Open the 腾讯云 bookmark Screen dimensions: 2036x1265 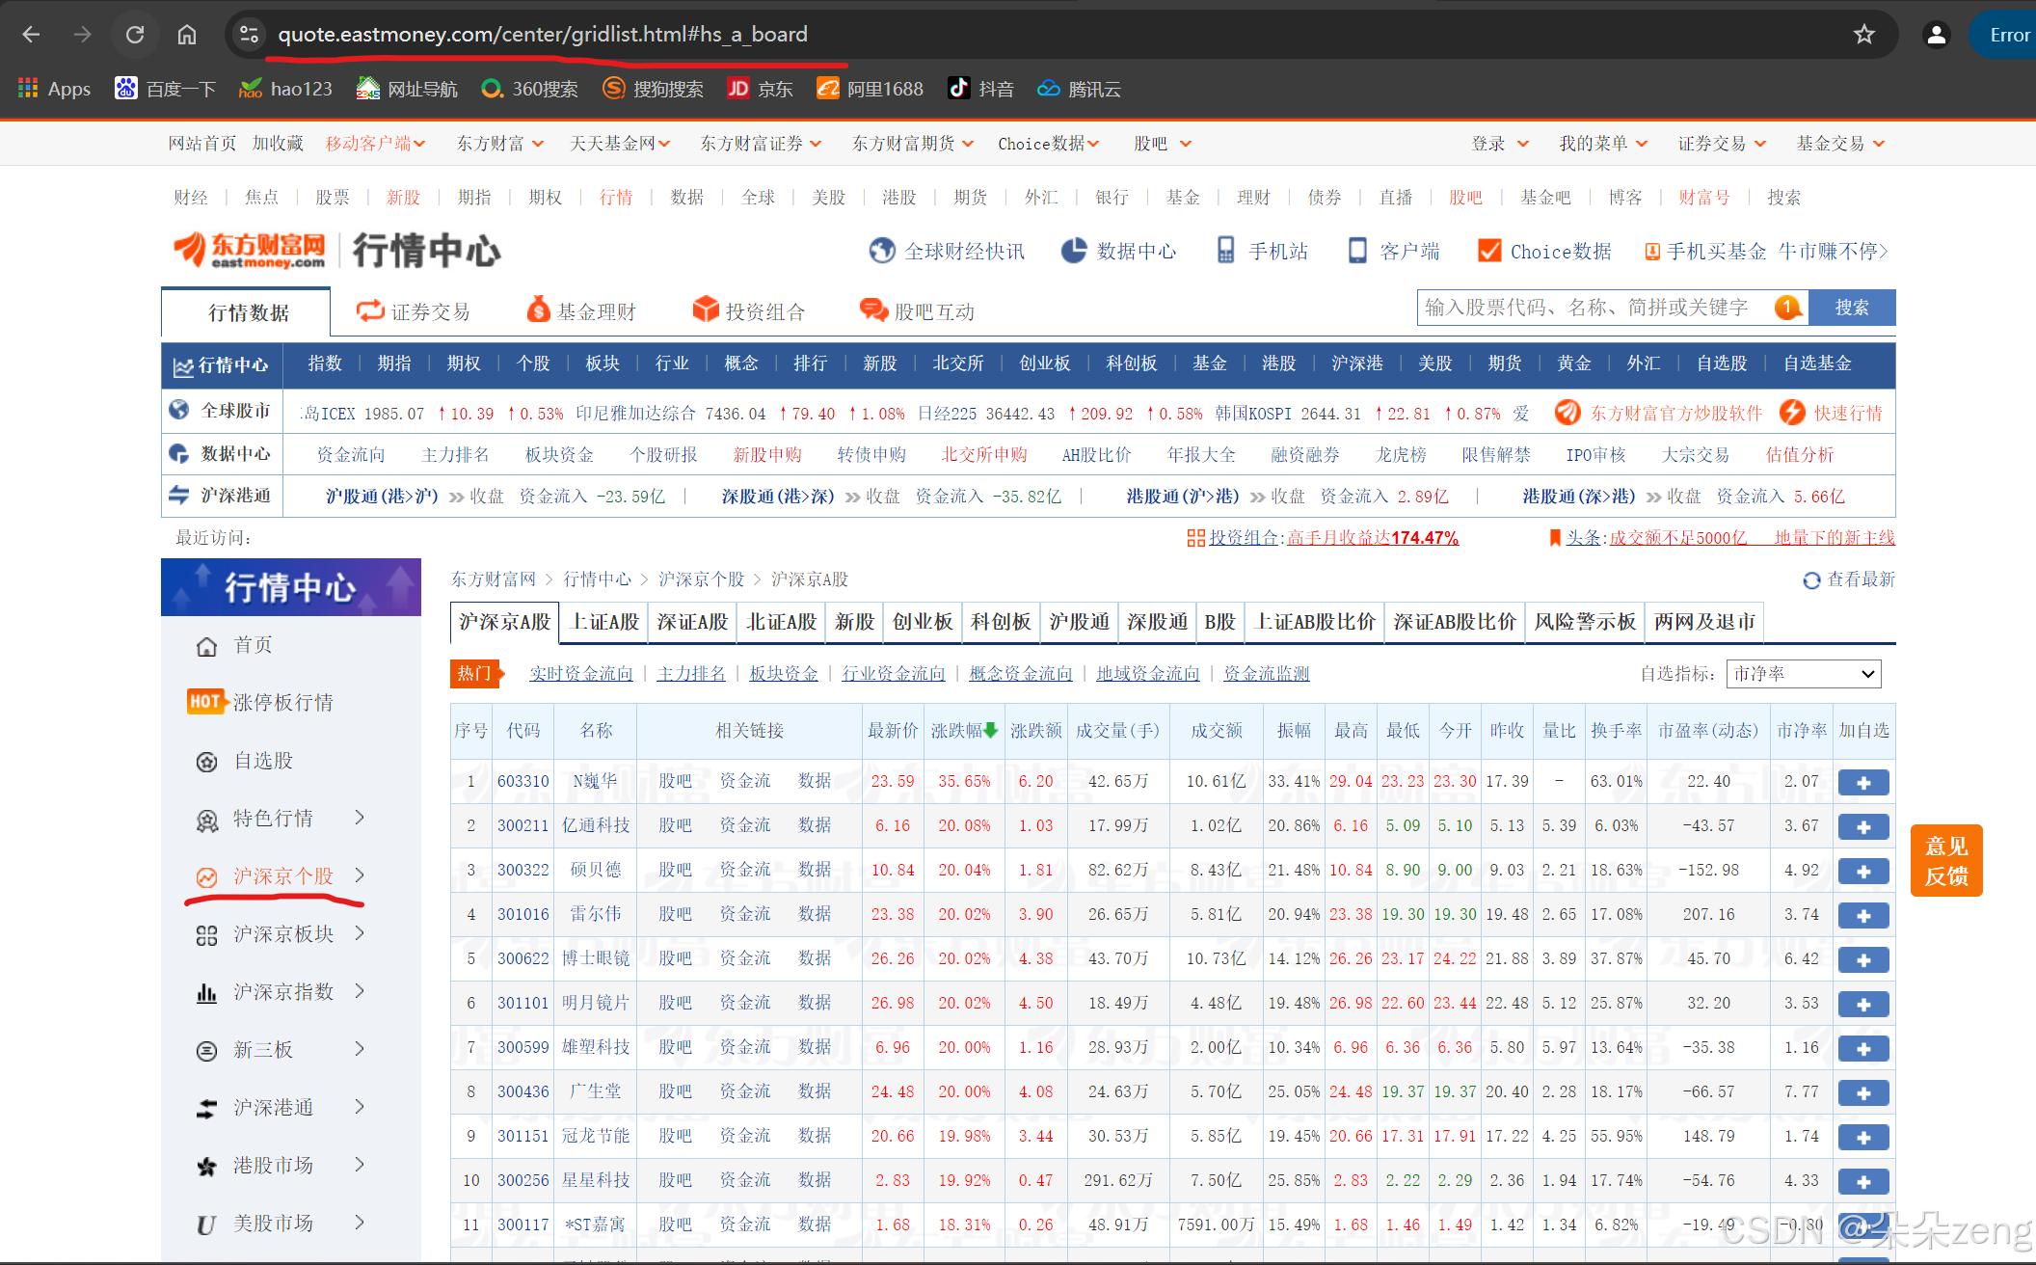coord(1079,89)
